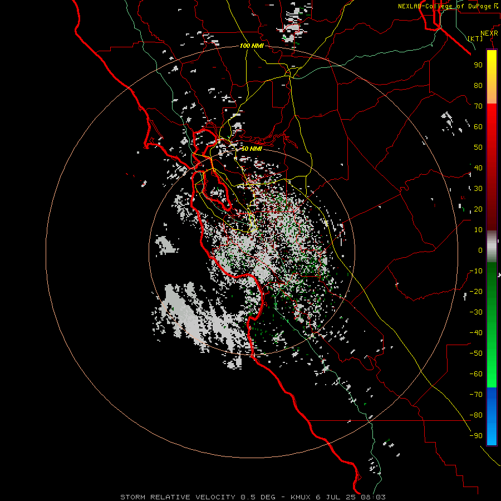
Task: Click the 60 value on velocity scale
Action: click(478, 127)
